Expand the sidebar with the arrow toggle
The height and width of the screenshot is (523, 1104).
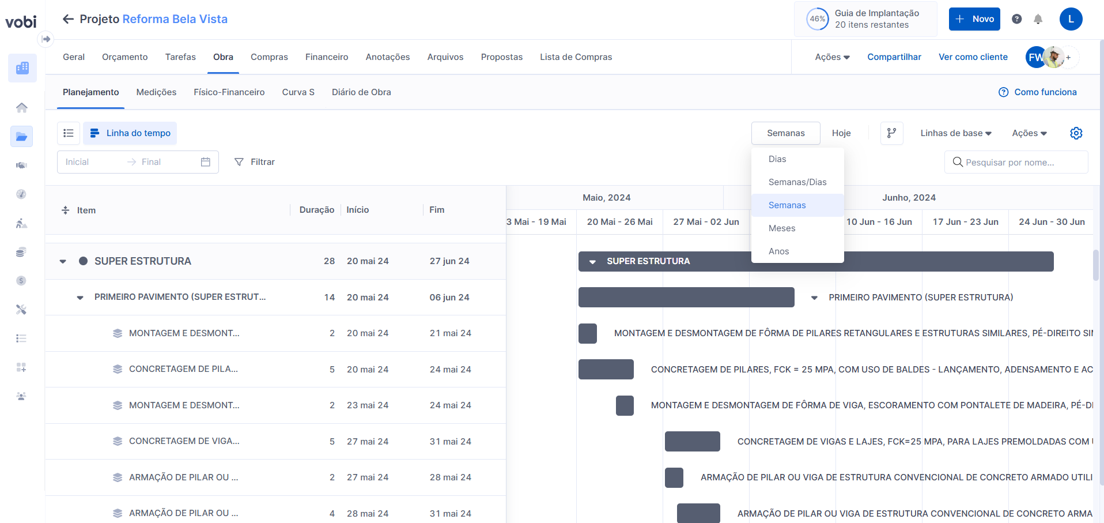point(46,39)
